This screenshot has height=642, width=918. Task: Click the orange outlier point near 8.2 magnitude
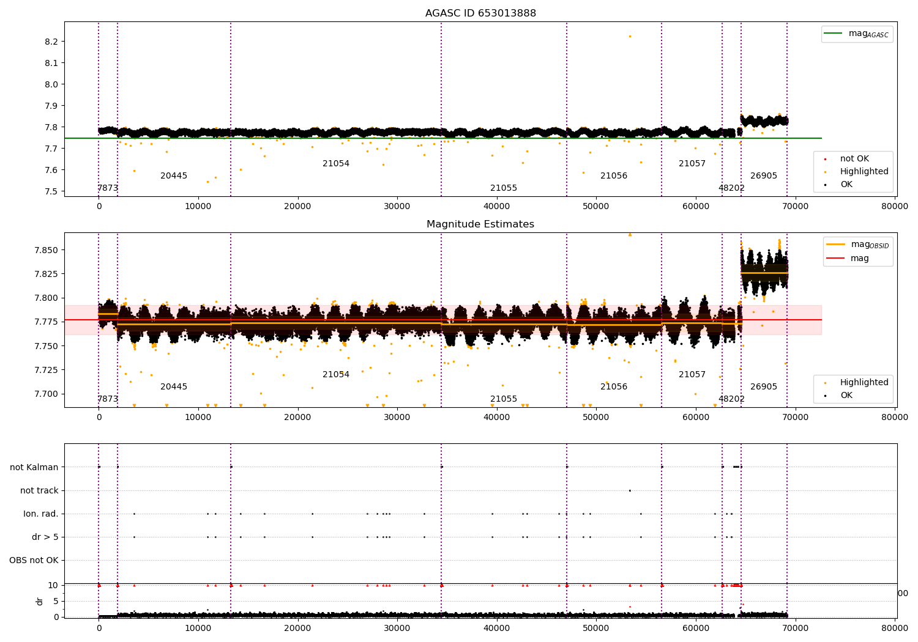(x=630, y=36)
